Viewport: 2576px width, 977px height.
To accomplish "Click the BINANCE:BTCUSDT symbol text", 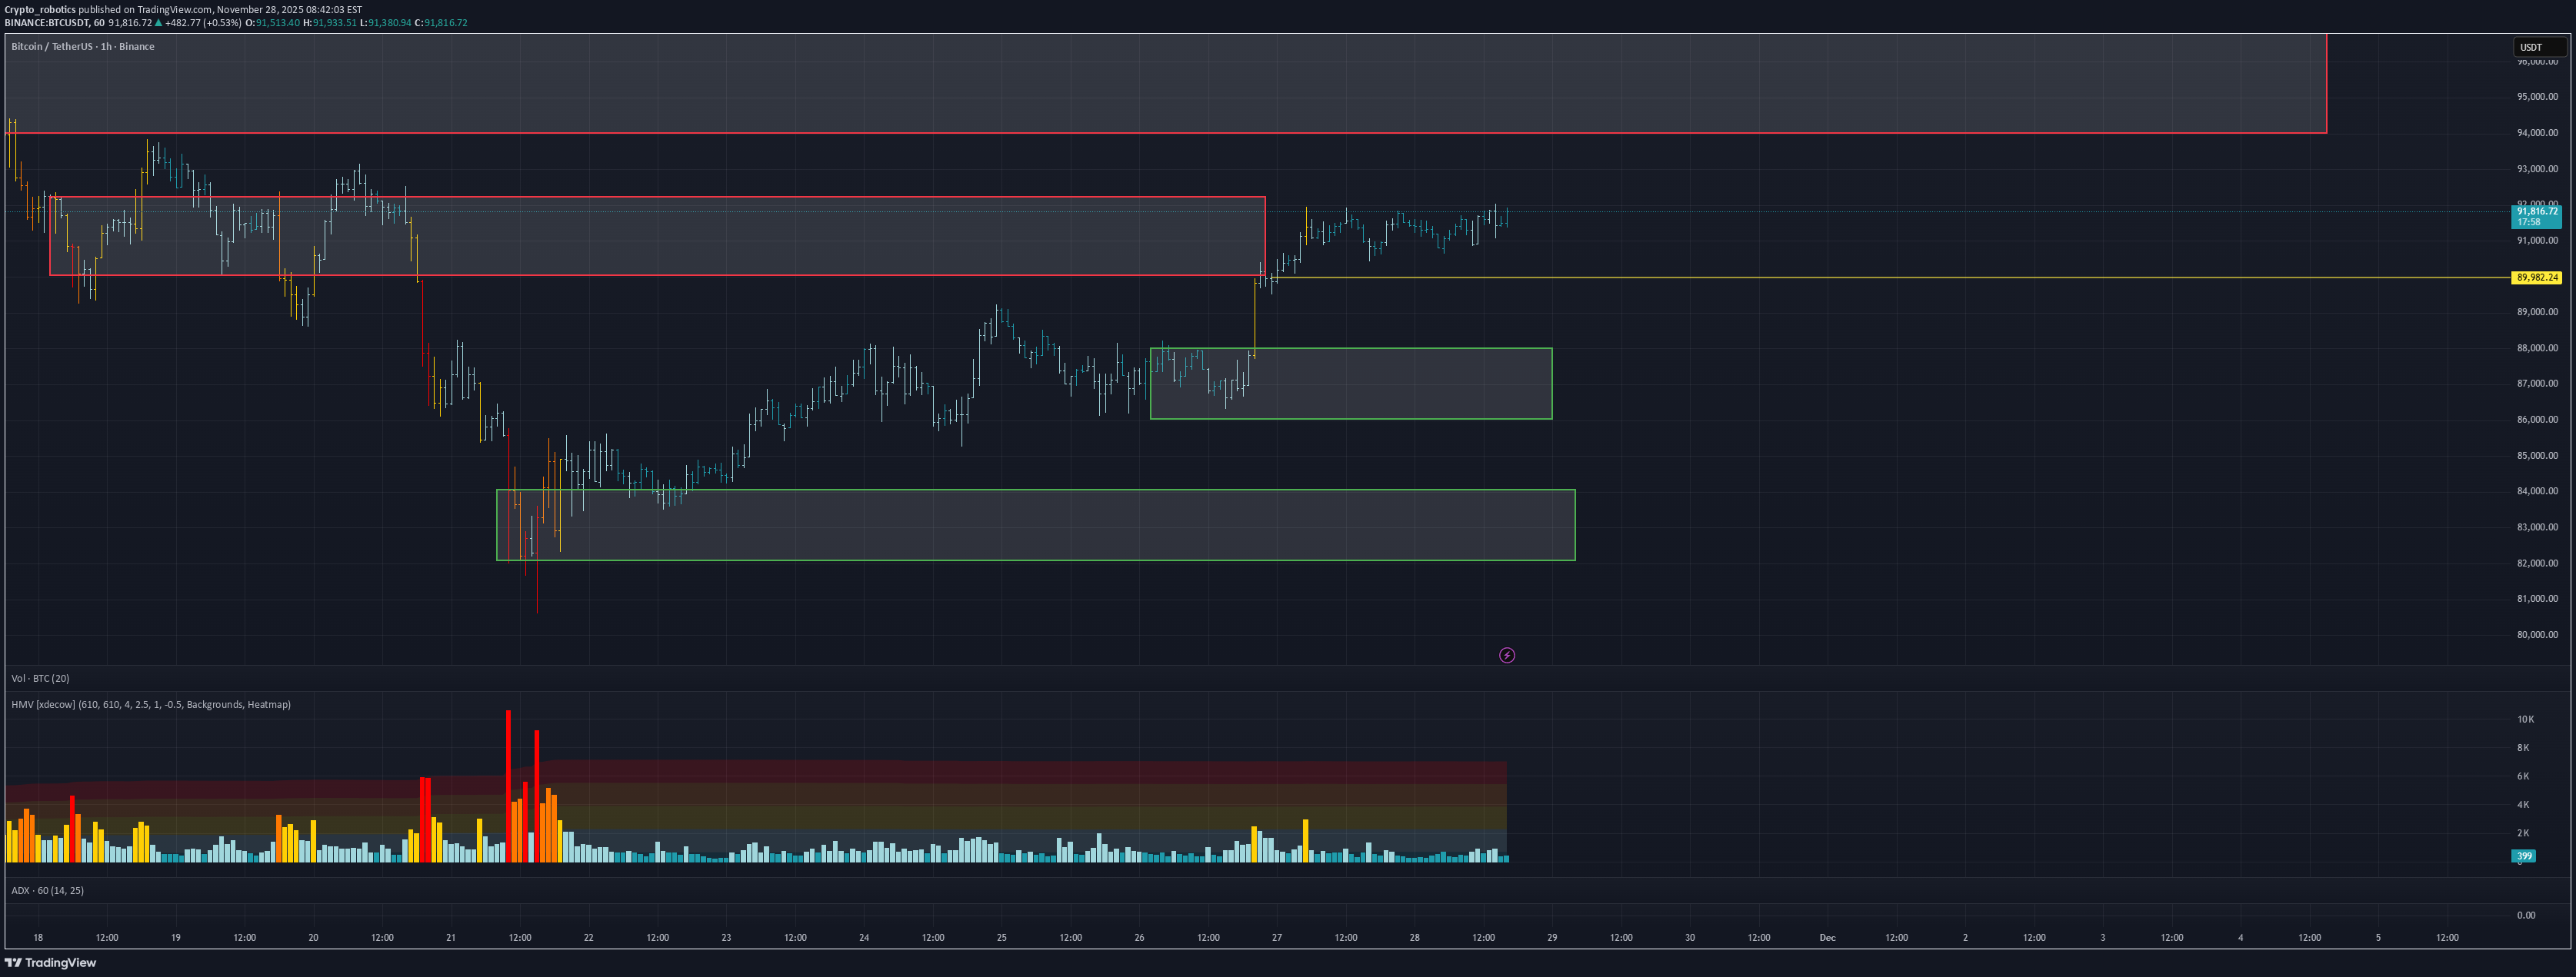I will (46, 23).
